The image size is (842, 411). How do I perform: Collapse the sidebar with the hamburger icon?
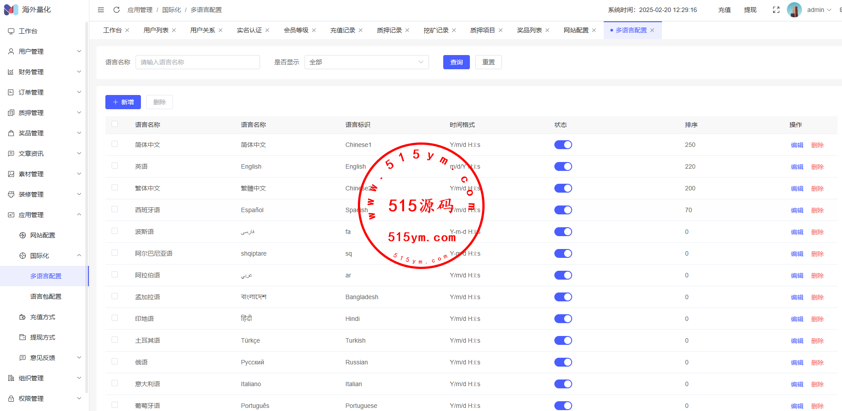(101, 10)
